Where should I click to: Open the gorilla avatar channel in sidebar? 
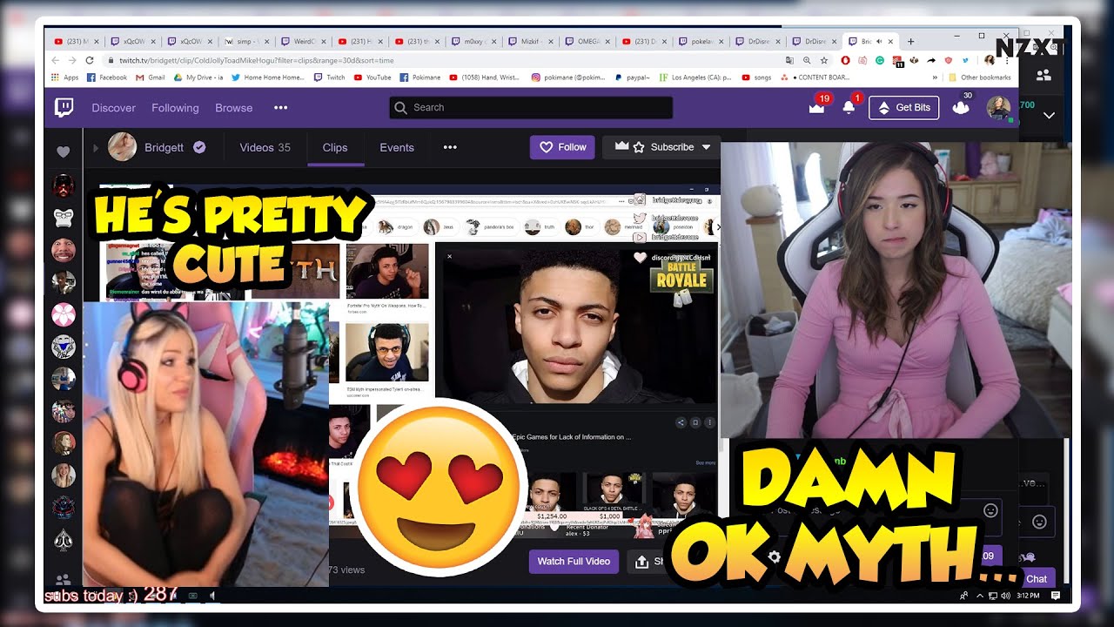[63, 218]
